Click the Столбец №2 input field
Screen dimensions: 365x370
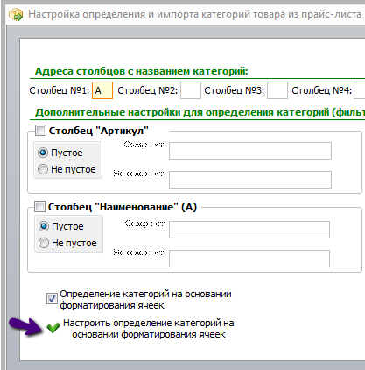click(x=191, y=90)
